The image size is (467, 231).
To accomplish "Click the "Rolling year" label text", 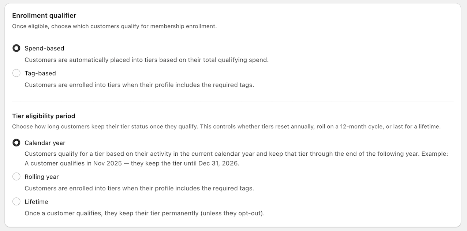I will point(42,177).
